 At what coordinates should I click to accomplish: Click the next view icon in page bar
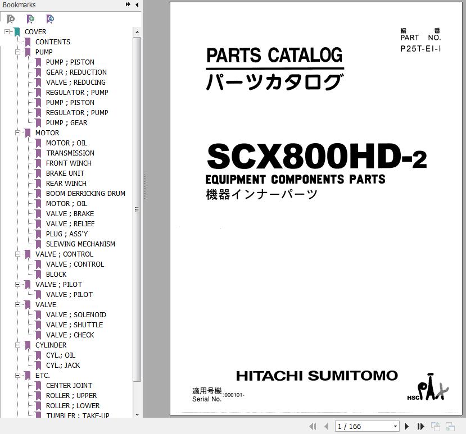(x=450, y=427)
